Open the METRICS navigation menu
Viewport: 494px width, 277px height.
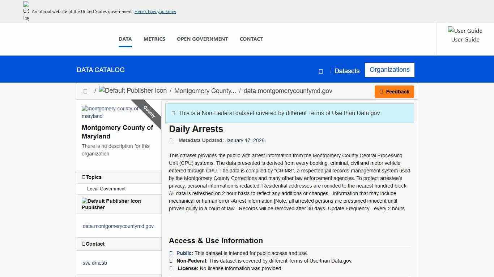coord(154,39)
